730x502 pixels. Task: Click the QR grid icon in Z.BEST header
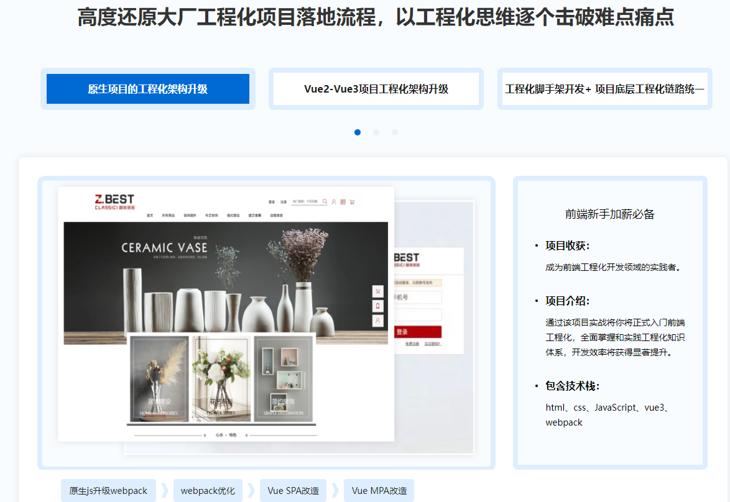click(343, 202)
